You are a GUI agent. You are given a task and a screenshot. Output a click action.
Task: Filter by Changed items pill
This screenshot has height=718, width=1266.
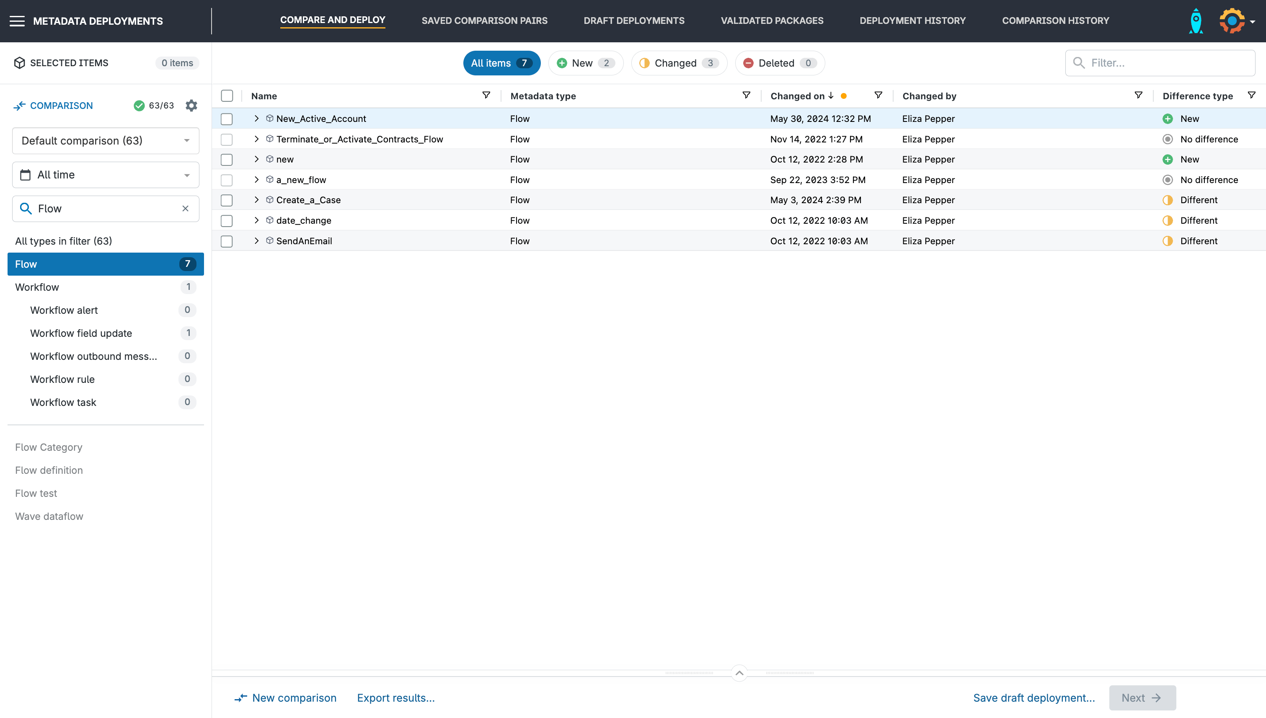coord(679,63)
